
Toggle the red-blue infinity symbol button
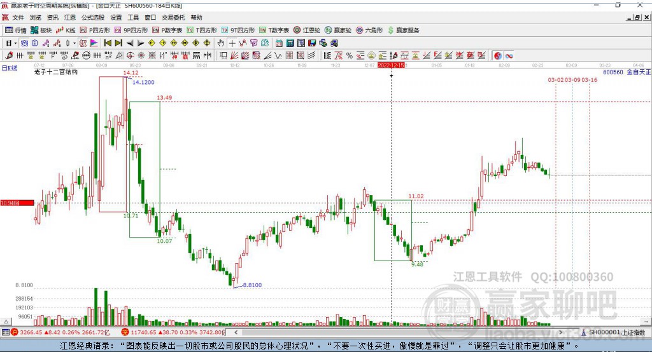[509, 56]
